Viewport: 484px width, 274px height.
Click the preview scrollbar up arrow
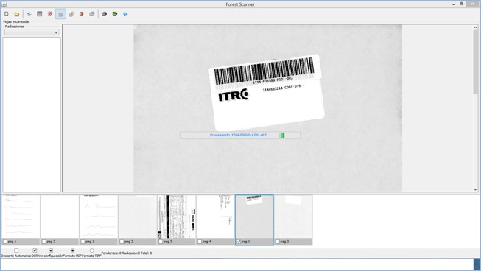tap(476, 27)
